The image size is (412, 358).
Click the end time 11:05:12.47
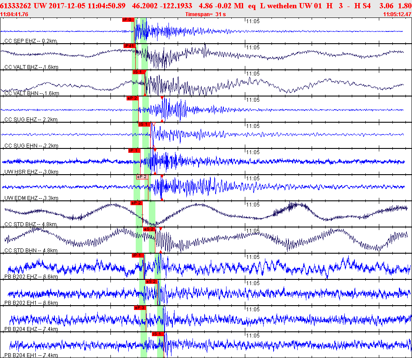[x=397, y=14]
